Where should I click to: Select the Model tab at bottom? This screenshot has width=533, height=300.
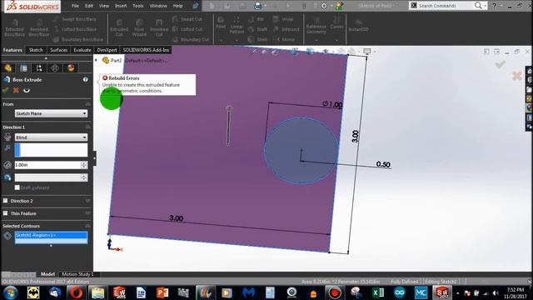click(47, 274)
